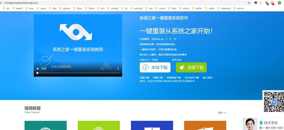Open the 网通下载 link
The image size is (284, 130).
pos(158,78)
